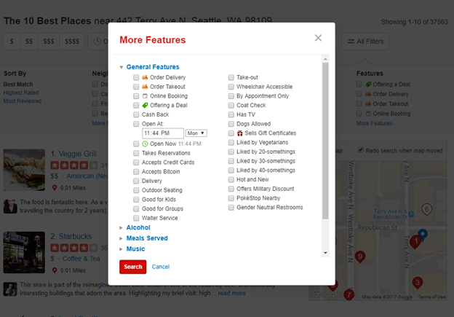Click the features list vertical scrollbar
454x317 pixels.
click(325, 146)
